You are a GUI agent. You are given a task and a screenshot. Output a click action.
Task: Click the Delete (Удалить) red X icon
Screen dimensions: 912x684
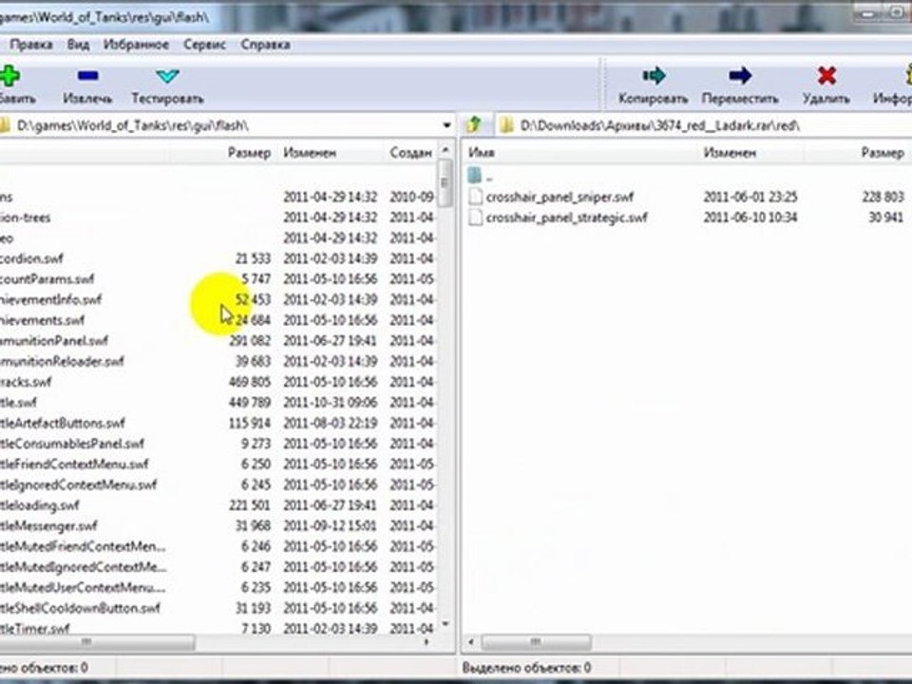click(826, 75)
